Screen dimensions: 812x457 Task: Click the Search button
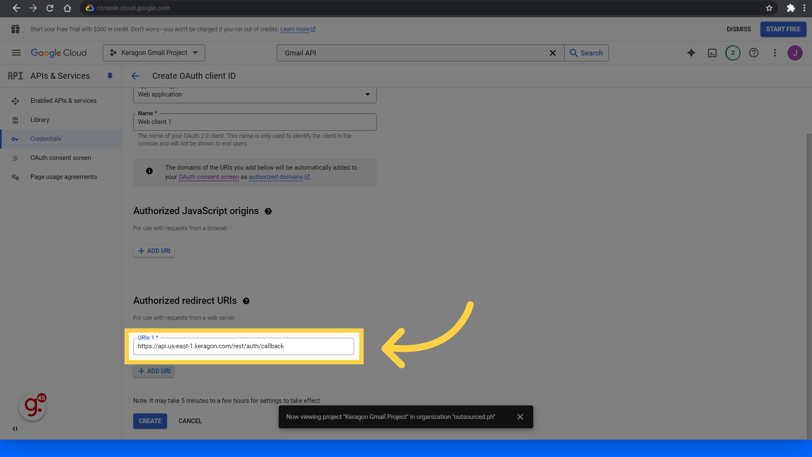(x=587, y=53)
